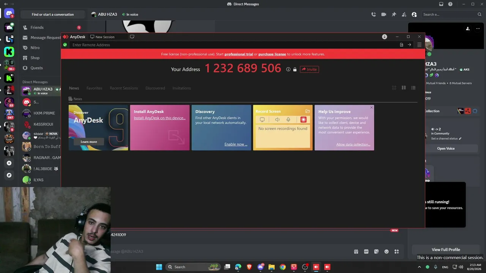Open emoji picker in Discord message bar
The image size is (486, 273).
387,251
